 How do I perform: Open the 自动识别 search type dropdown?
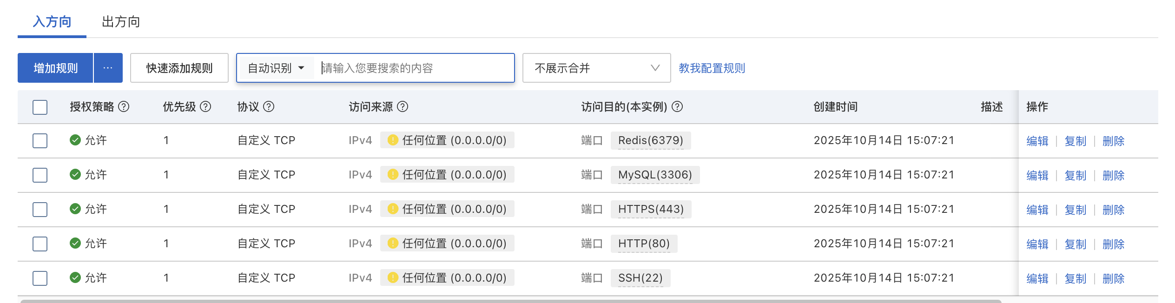(276, 68)
